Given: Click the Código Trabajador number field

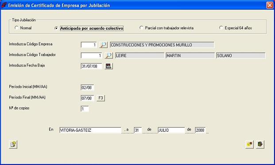Looking at the screenshot, I should [91, 56].
